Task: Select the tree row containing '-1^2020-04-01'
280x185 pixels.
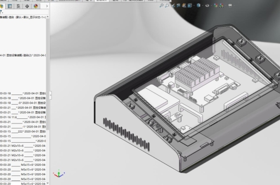Action: tap(23, 127)
